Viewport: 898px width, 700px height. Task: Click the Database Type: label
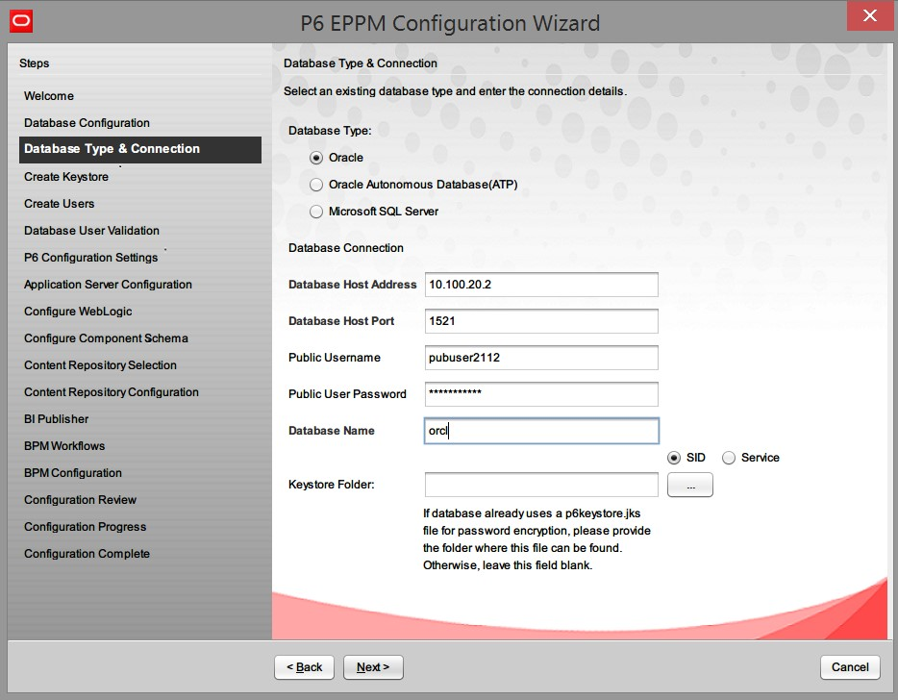[x=330, y=131]
